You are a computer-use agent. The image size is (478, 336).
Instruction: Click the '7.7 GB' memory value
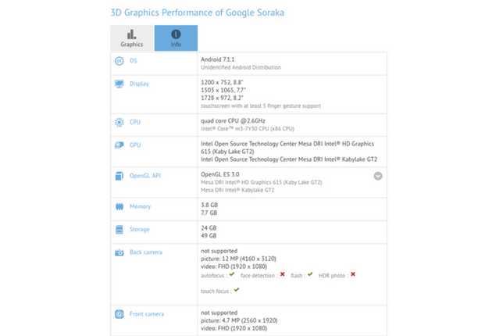[209, 213]
